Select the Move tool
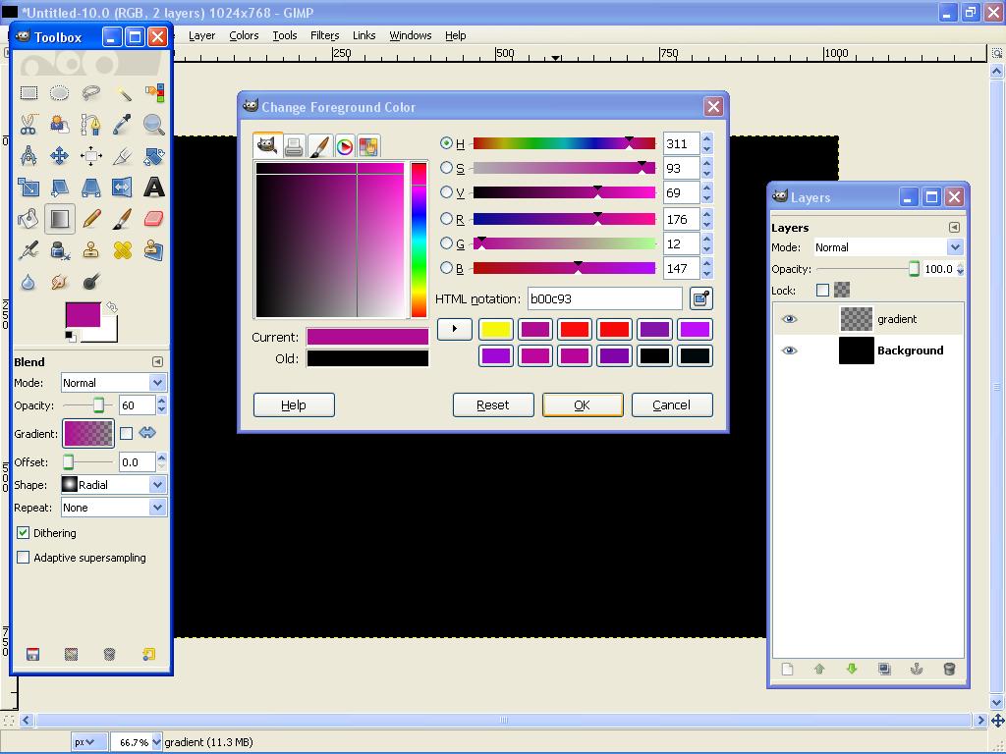1006x754 pixels. (60, 156)
